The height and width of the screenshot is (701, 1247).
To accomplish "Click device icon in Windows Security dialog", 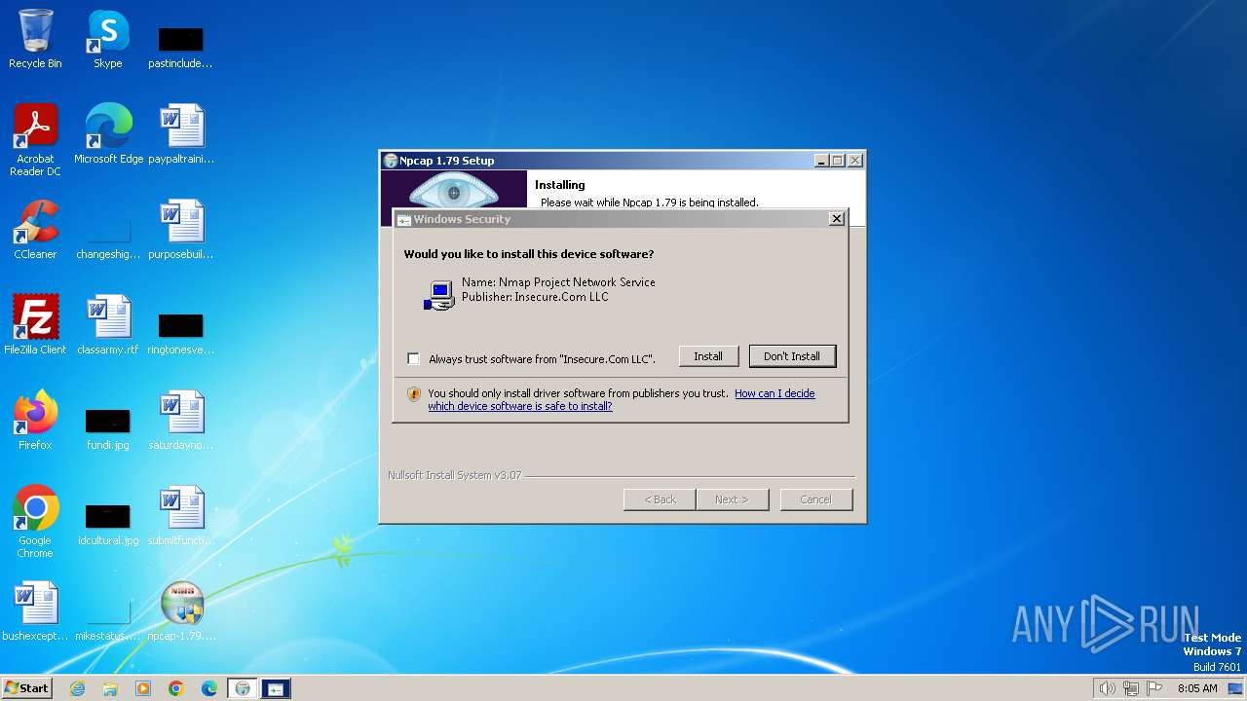I will pyautogui.click(x=439, y=295).
